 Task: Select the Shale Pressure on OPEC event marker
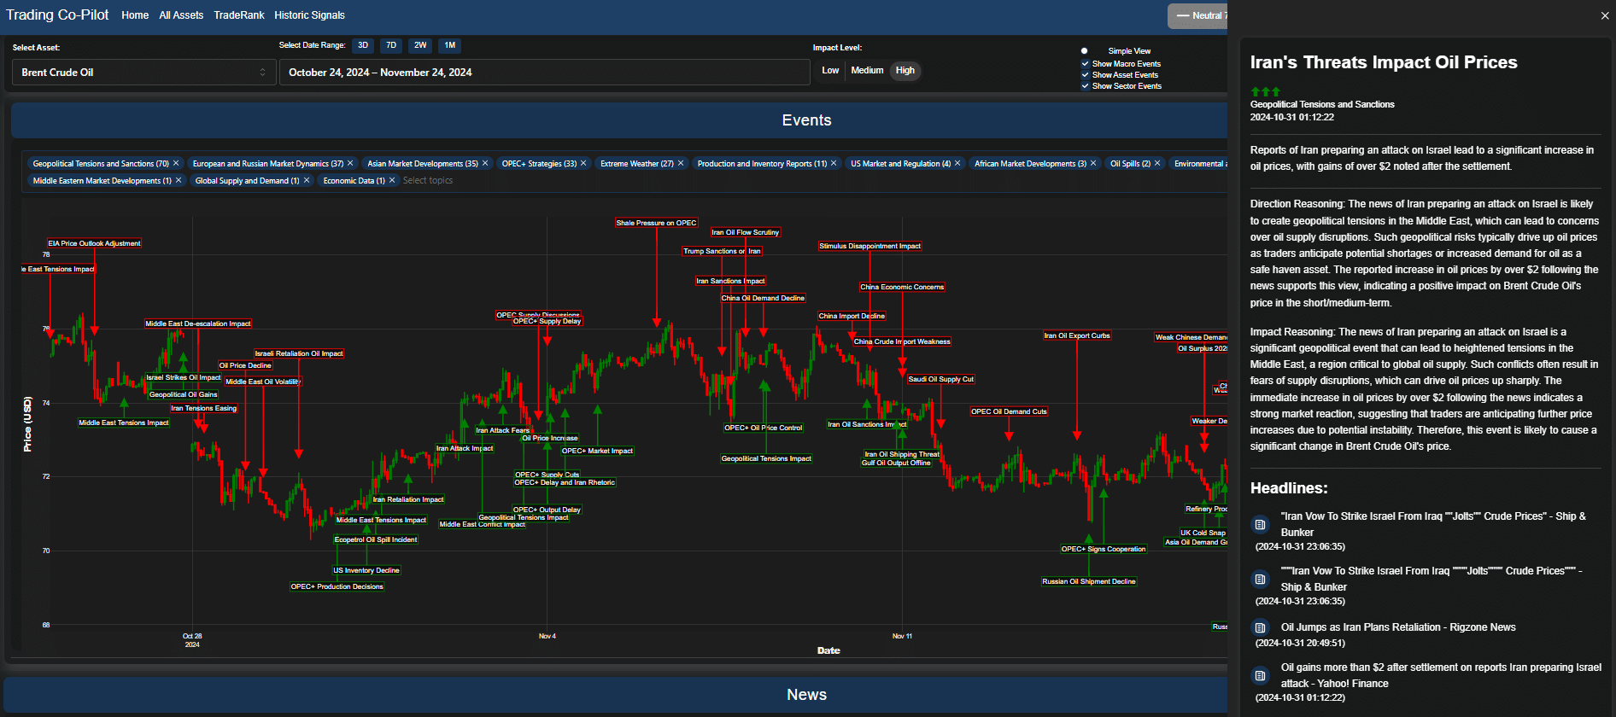point(656,223)
